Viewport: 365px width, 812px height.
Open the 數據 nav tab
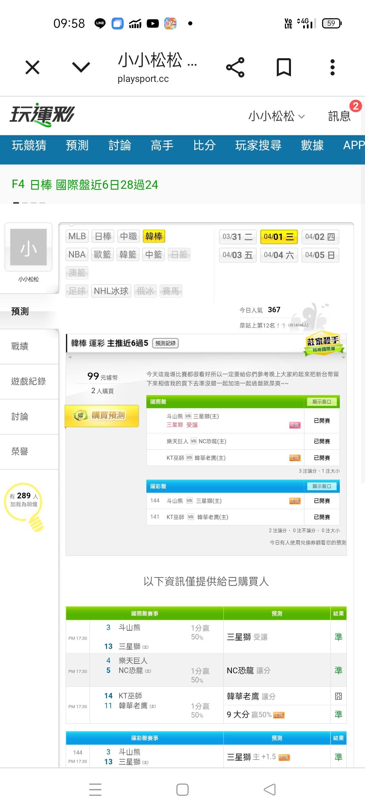(x=312, y=145)
